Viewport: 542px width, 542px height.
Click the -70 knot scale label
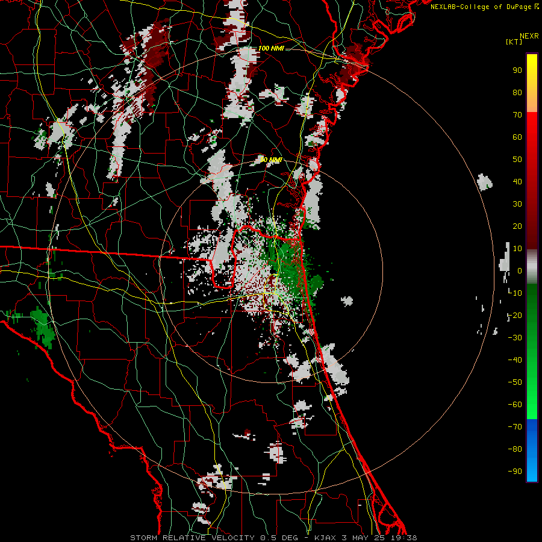pyautogui.click(x=515, y=427)
